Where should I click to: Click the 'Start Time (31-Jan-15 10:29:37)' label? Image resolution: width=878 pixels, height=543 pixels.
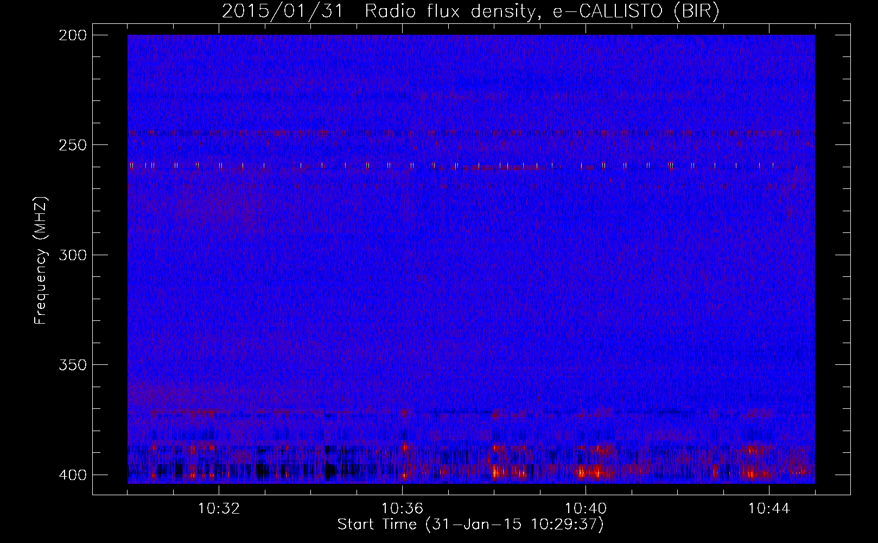pyautogui.click(x=470, y=525)
